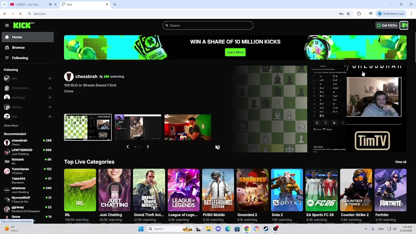Screen dimensions: 416x234
Task: Open ctsstreams followed channel
Action: click(x=28, y=88)
